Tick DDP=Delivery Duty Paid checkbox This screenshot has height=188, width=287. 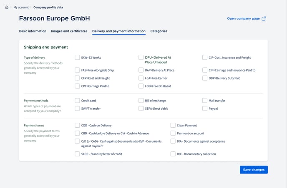205,78
